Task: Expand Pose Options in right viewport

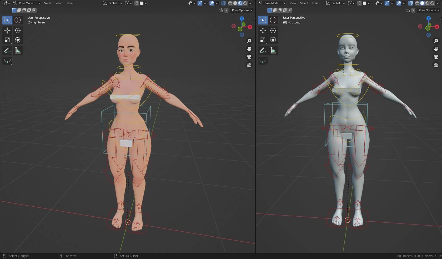Action: tap(429, 10)
